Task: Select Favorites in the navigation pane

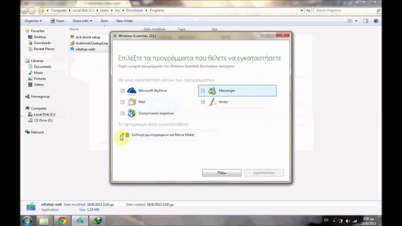Action: click(x=38, y=31)
